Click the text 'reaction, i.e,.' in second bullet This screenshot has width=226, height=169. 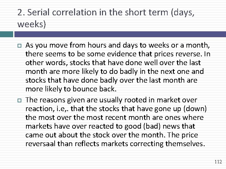[47, 109]
